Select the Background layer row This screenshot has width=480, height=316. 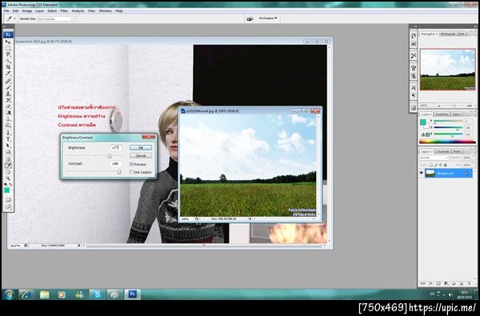(x=448, y=174)
